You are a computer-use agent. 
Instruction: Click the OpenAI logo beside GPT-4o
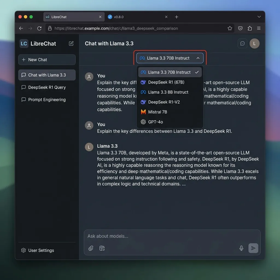click(x=143, y=122)
